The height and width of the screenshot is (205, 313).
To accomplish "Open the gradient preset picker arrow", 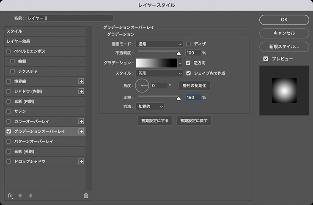I will pyautogui.click(x=180, y=63).
